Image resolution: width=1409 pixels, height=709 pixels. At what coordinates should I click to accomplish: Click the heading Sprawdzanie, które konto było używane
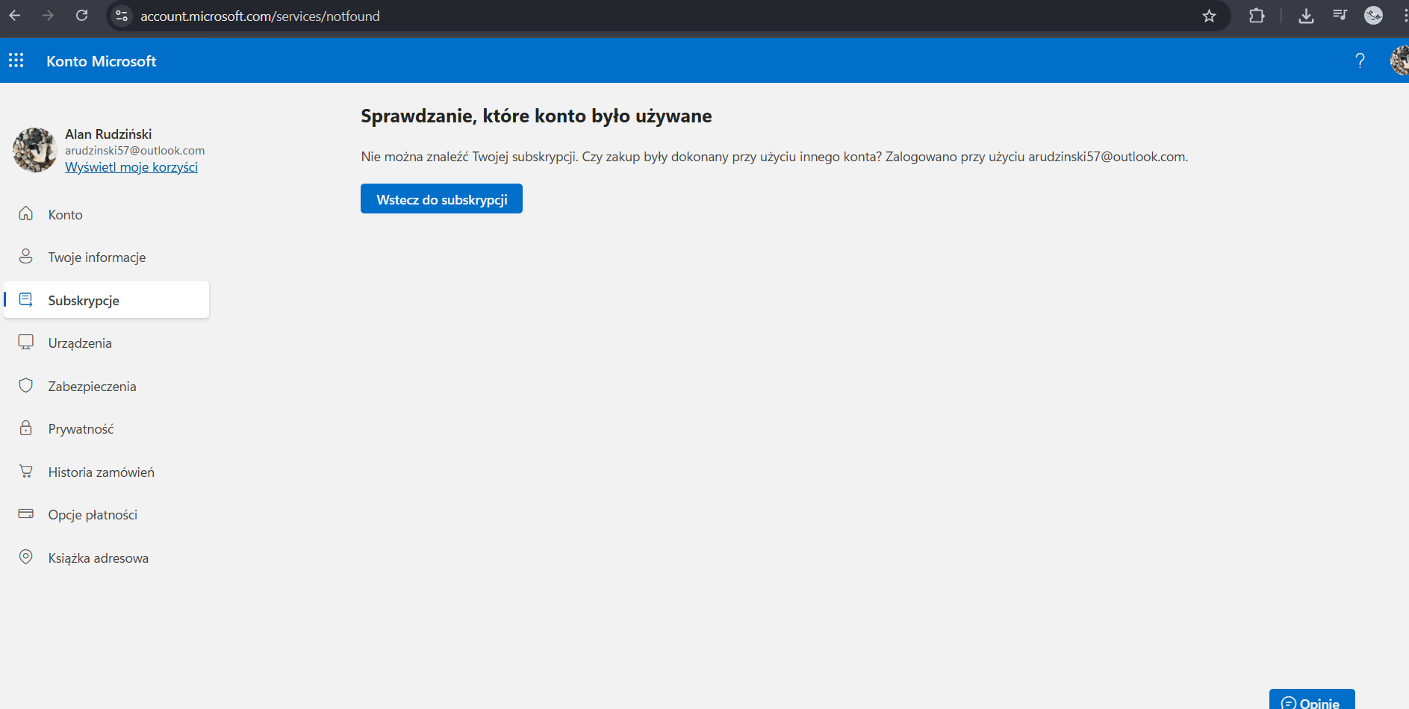pos(536,116)
